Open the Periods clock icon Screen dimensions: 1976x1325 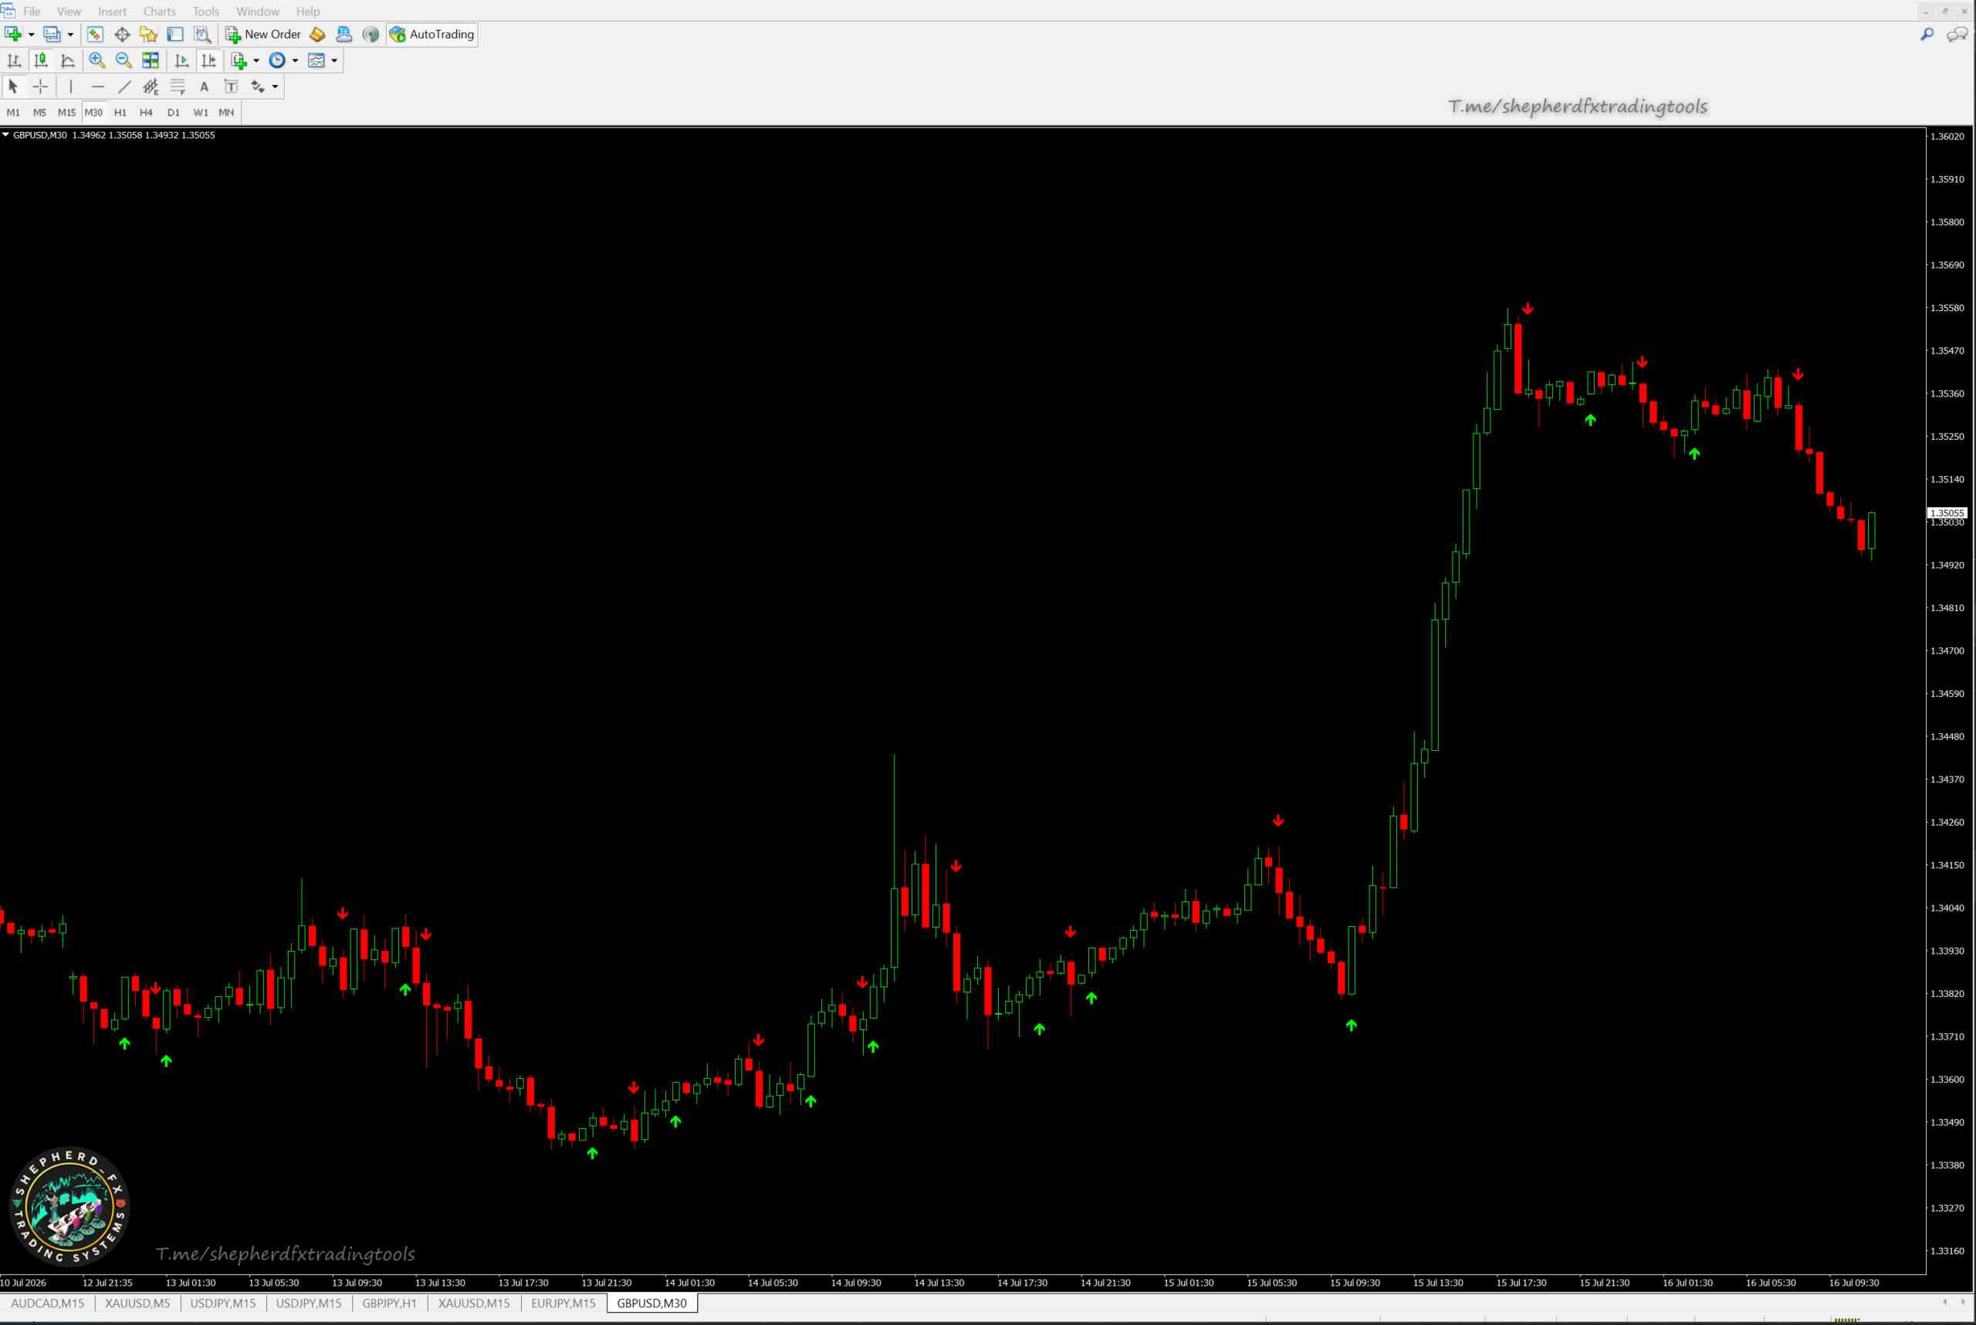(277, 60)
